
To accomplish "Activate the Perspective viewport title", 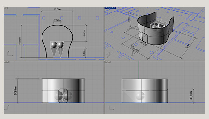I will coord(110,8).
